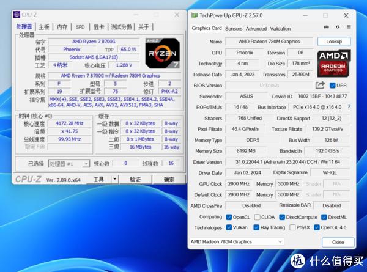This screenshot has width=367, height=272.
Task: Click the Release Date value Jan 4, 2023
Action: [242, 75]
